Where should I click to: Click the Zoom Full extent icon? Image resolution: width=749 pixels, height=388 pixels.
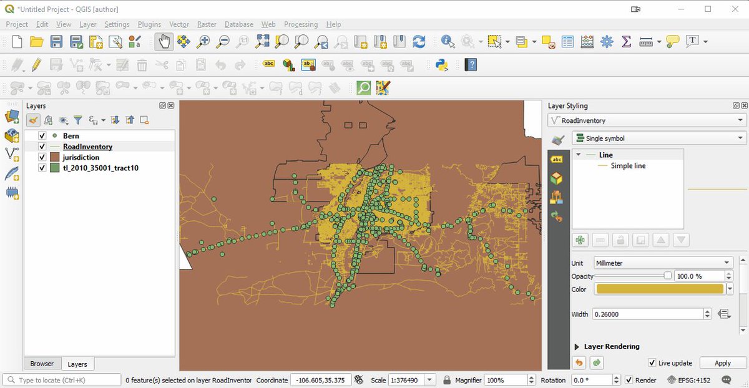[262, 41]
